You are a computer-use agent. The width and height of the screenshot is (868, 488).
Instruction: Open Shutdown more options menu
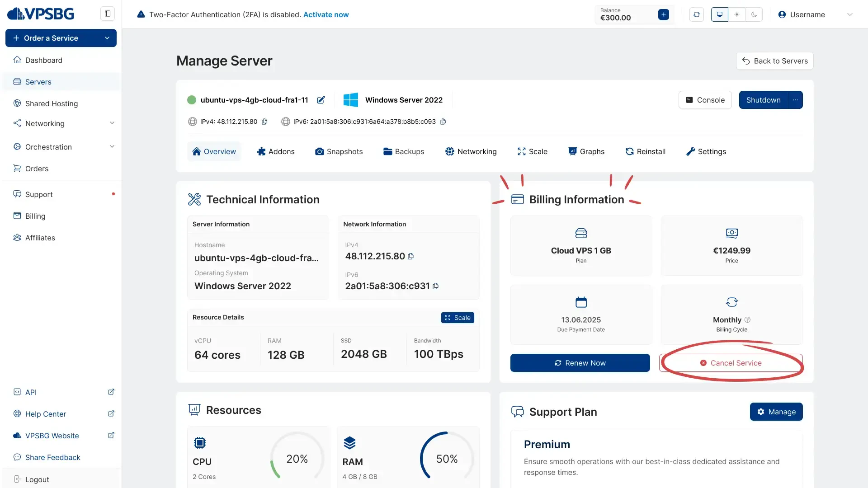pyautogui.click(x=795, y=100)
